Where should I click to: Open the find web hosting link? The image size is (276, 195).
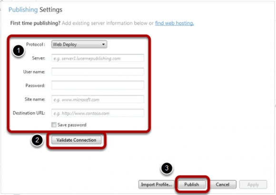175,23
